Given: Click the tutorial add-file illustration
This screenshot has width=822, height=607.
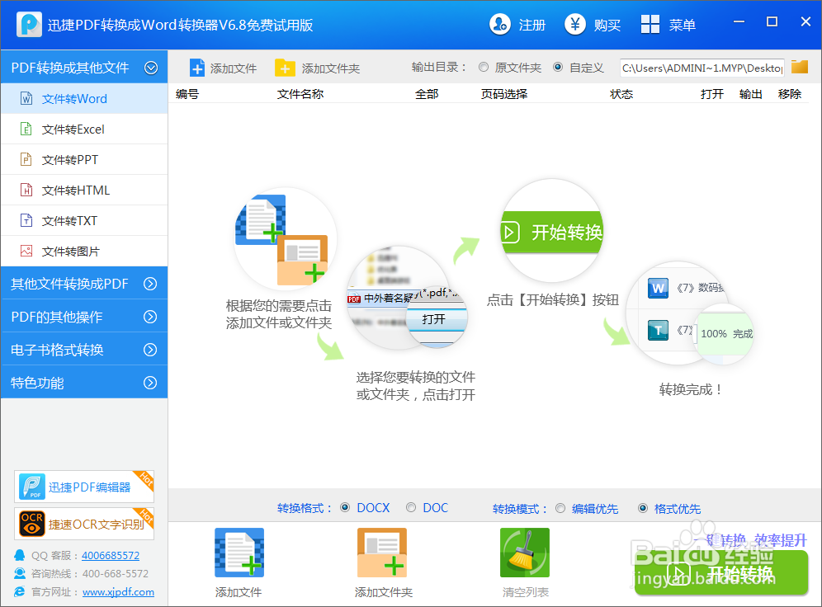Looking at the screenshot, I should click(x=286, y=239).
